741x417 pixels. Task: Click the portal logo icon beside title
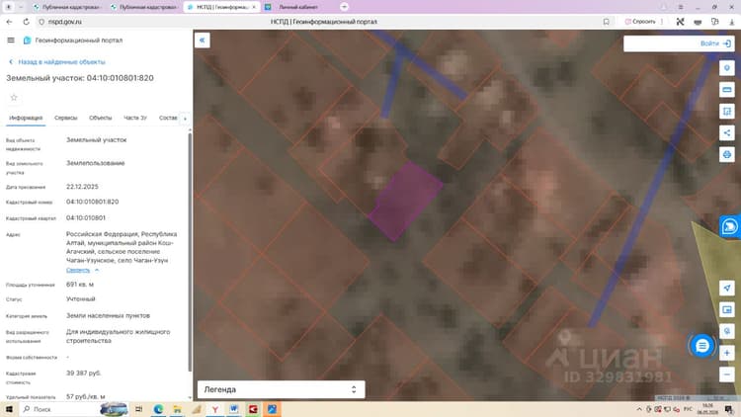click(x=27, y=41)
